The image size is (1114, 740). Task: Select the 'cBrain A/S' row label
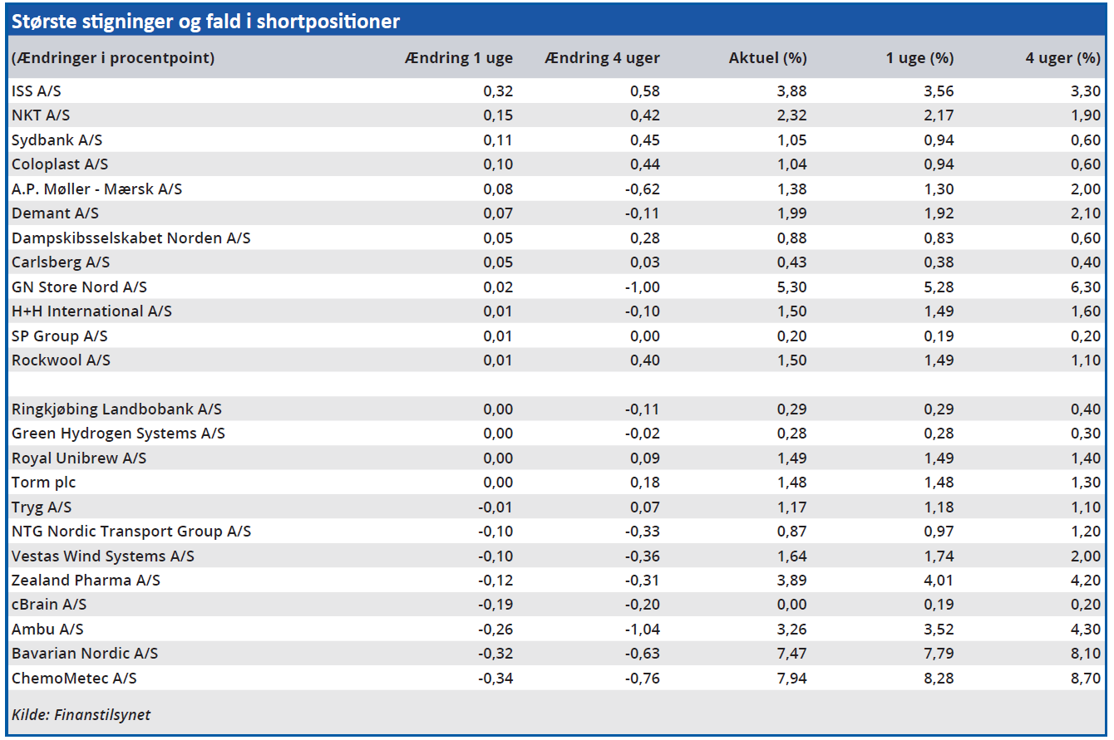point(49,605)
